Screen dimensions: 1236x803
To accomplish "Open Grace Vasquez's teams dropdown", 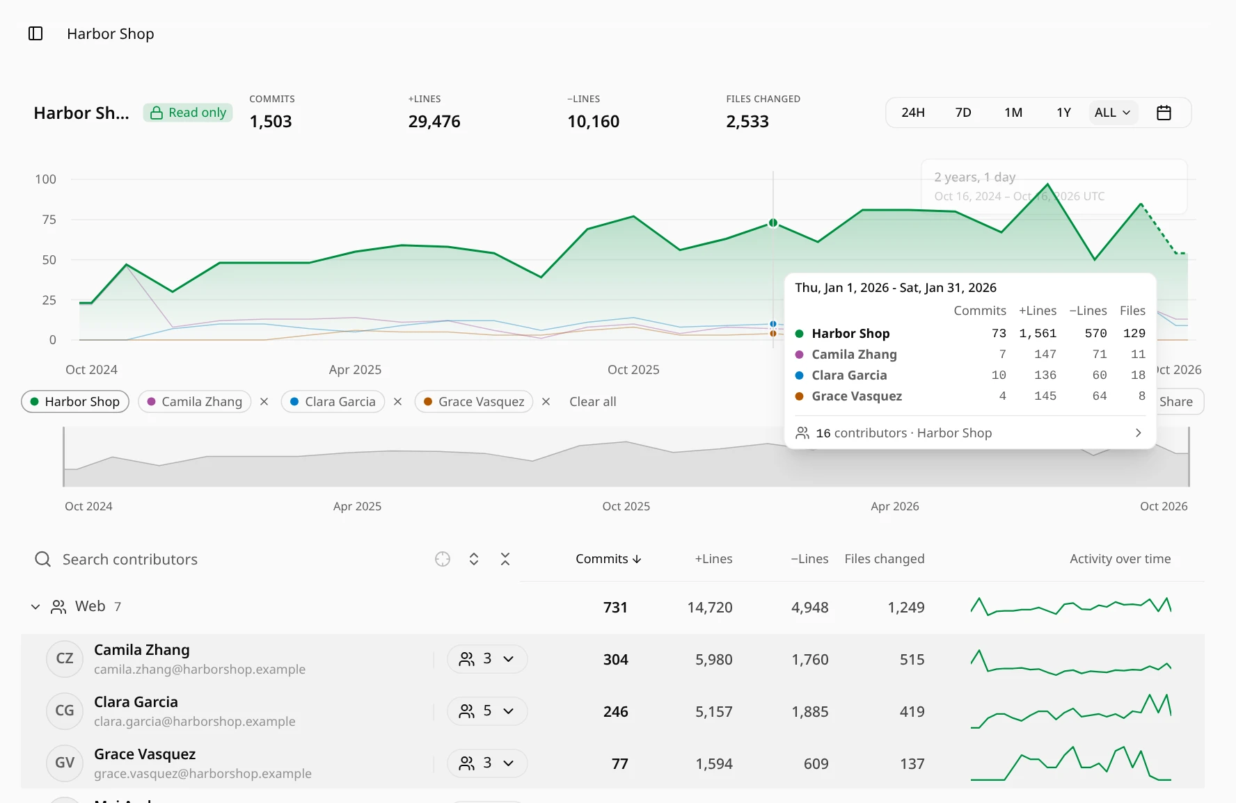I will [487, 763].
